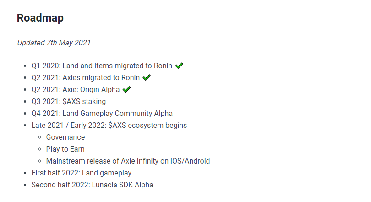
Task: Click the green checkmark after Land and Items
Action: [179, 66]
